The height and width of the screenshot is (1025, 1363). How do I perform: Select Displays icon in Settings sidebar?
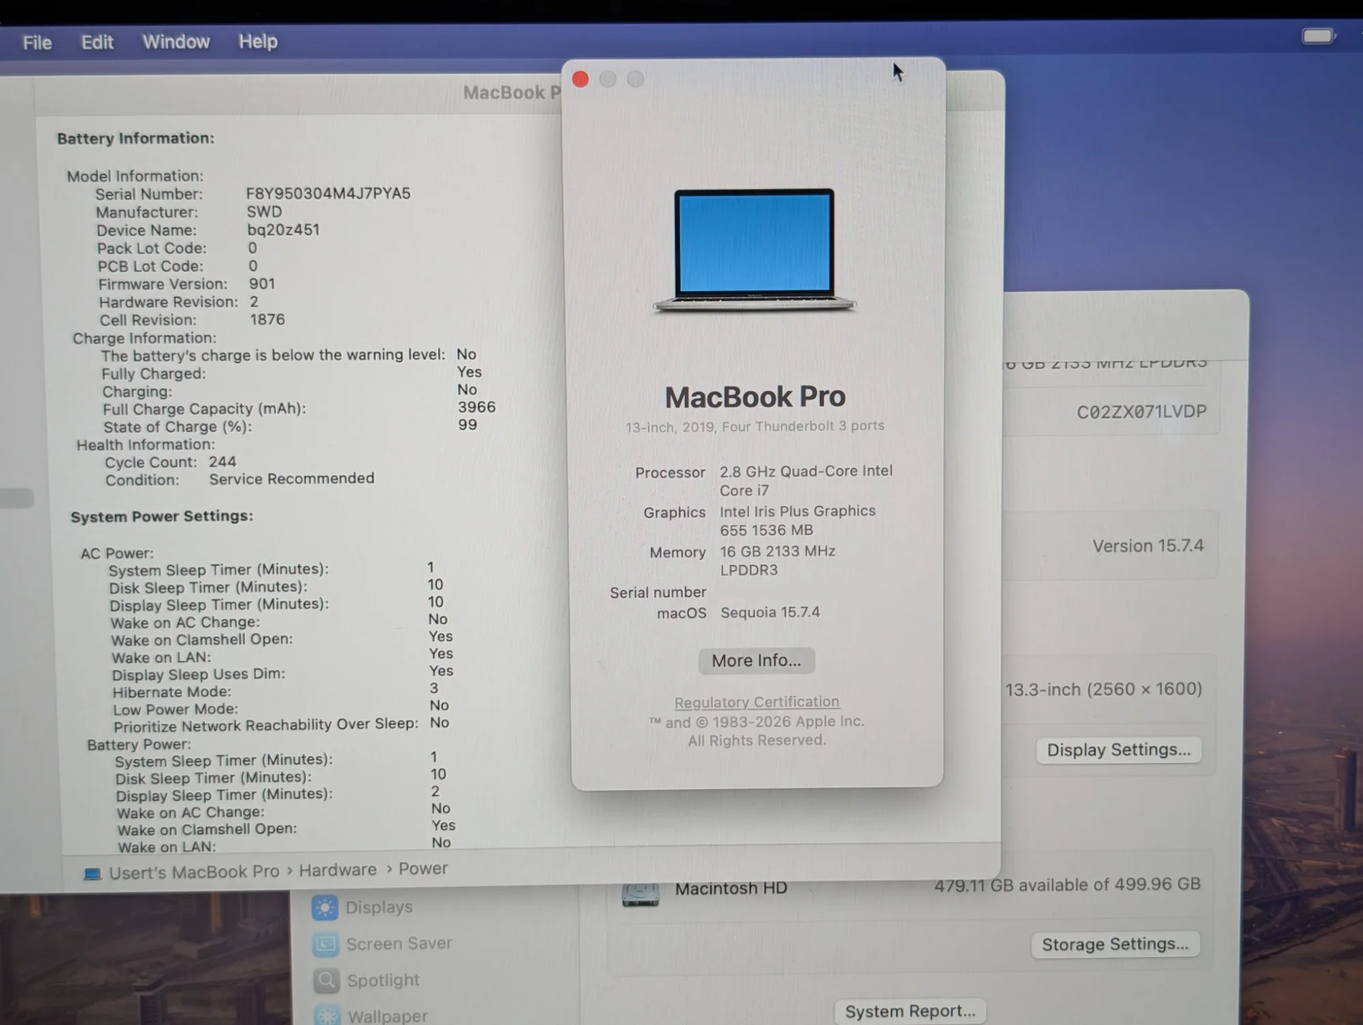[325, 907]
